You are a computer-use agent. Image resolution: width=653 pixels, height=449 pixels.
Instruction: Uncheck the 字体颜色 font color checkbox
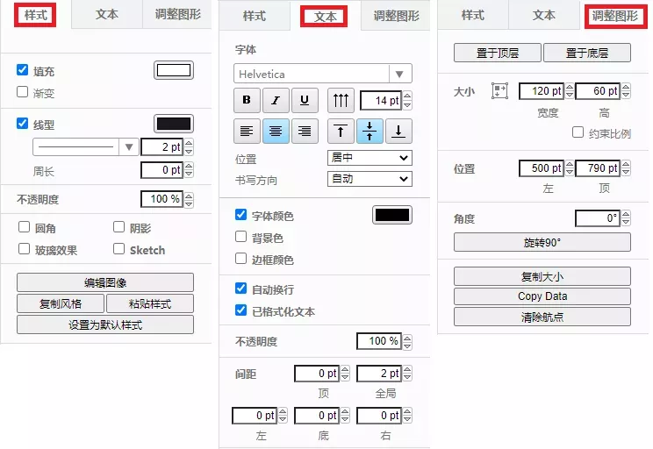[x=240, y=214]
